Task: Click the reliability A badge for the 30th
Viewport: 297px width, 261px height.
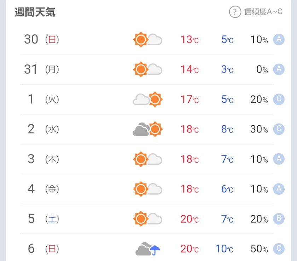Action: tap(279, 39)
